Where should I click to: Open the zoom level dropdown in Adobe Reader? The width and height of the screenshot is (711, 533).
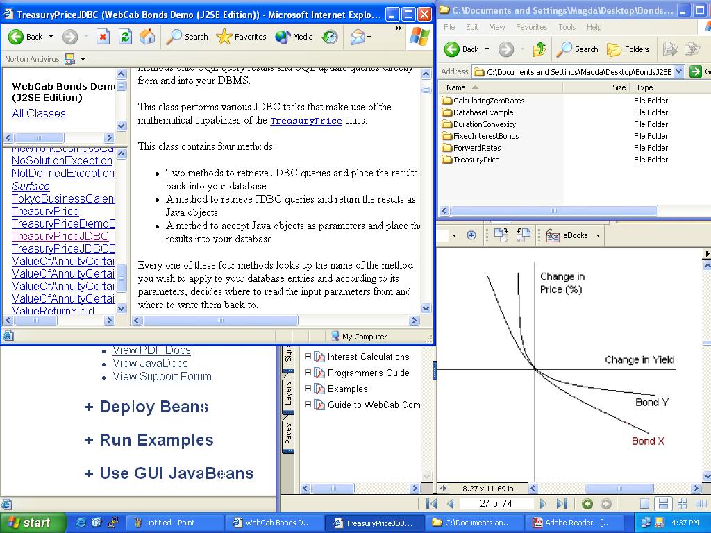coord(454,235)
